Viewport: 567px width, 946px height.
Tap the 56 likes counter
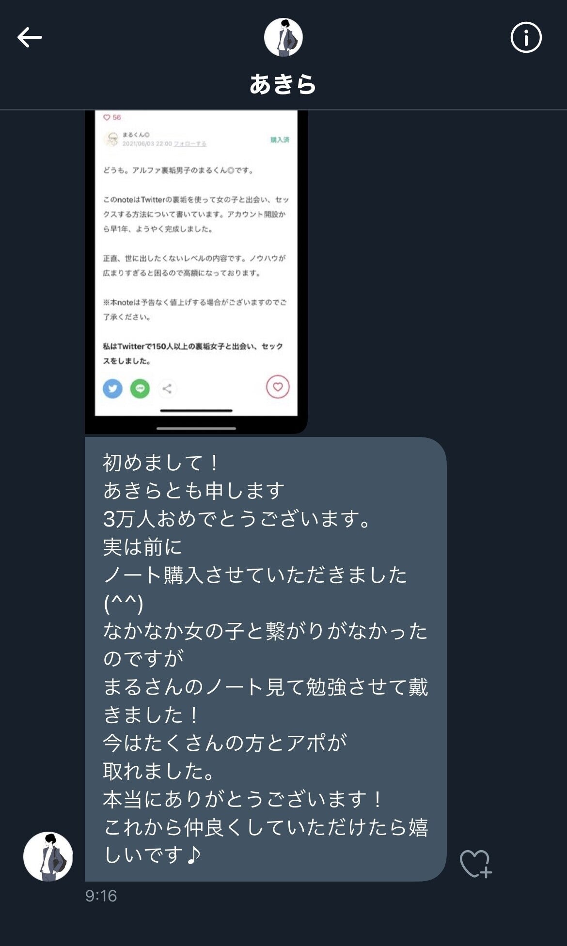click(112, 117)
